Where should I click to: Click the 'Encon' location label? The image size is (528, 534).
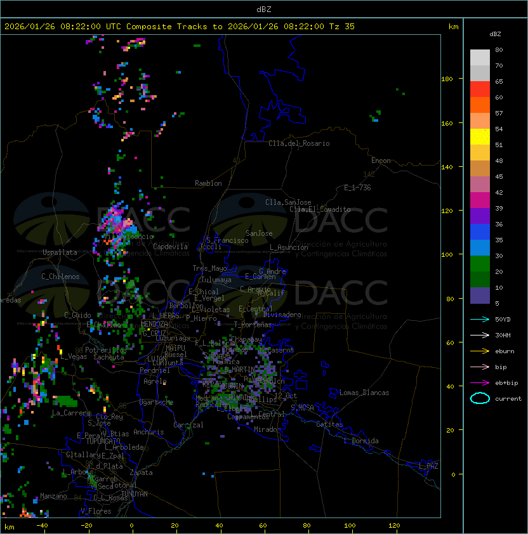click(381, 160)
